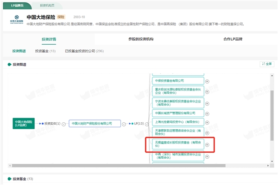
Task: Expand the 无锡晟壹成长股权投资基金 node
Action: click(x=207, y=145)
